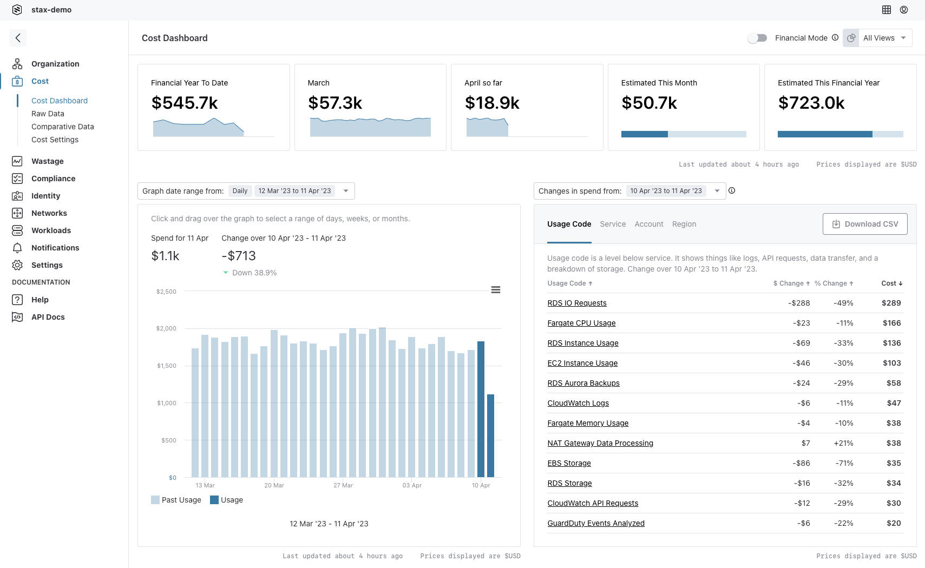925x568 pixels.
Task: Click the Networks icon in sidebar
Action: click(17, 213)
